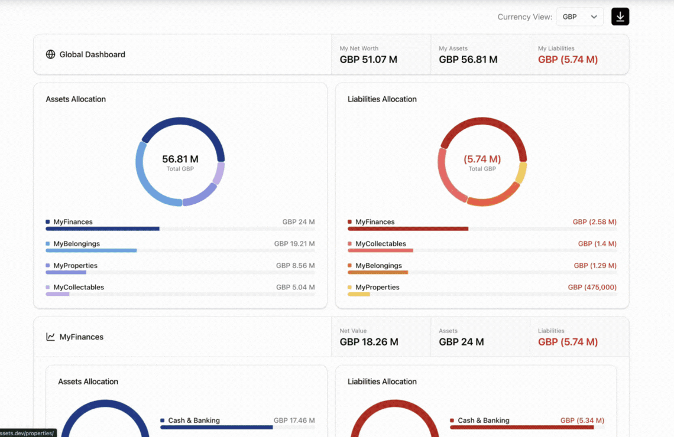Click My Liabilities value GBP (5.74 M)
674x437 pixels.
[568, 60]
